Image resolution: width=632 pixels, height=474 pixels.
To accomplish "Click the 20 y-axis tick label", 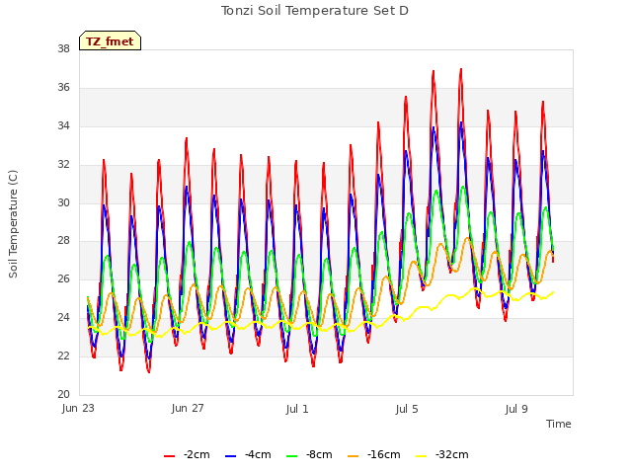I will (63, 394).
